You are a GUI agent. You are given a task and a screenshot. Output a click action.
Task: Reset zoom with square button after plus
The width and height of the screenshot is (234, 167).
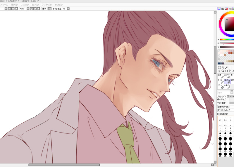point(16,9)
